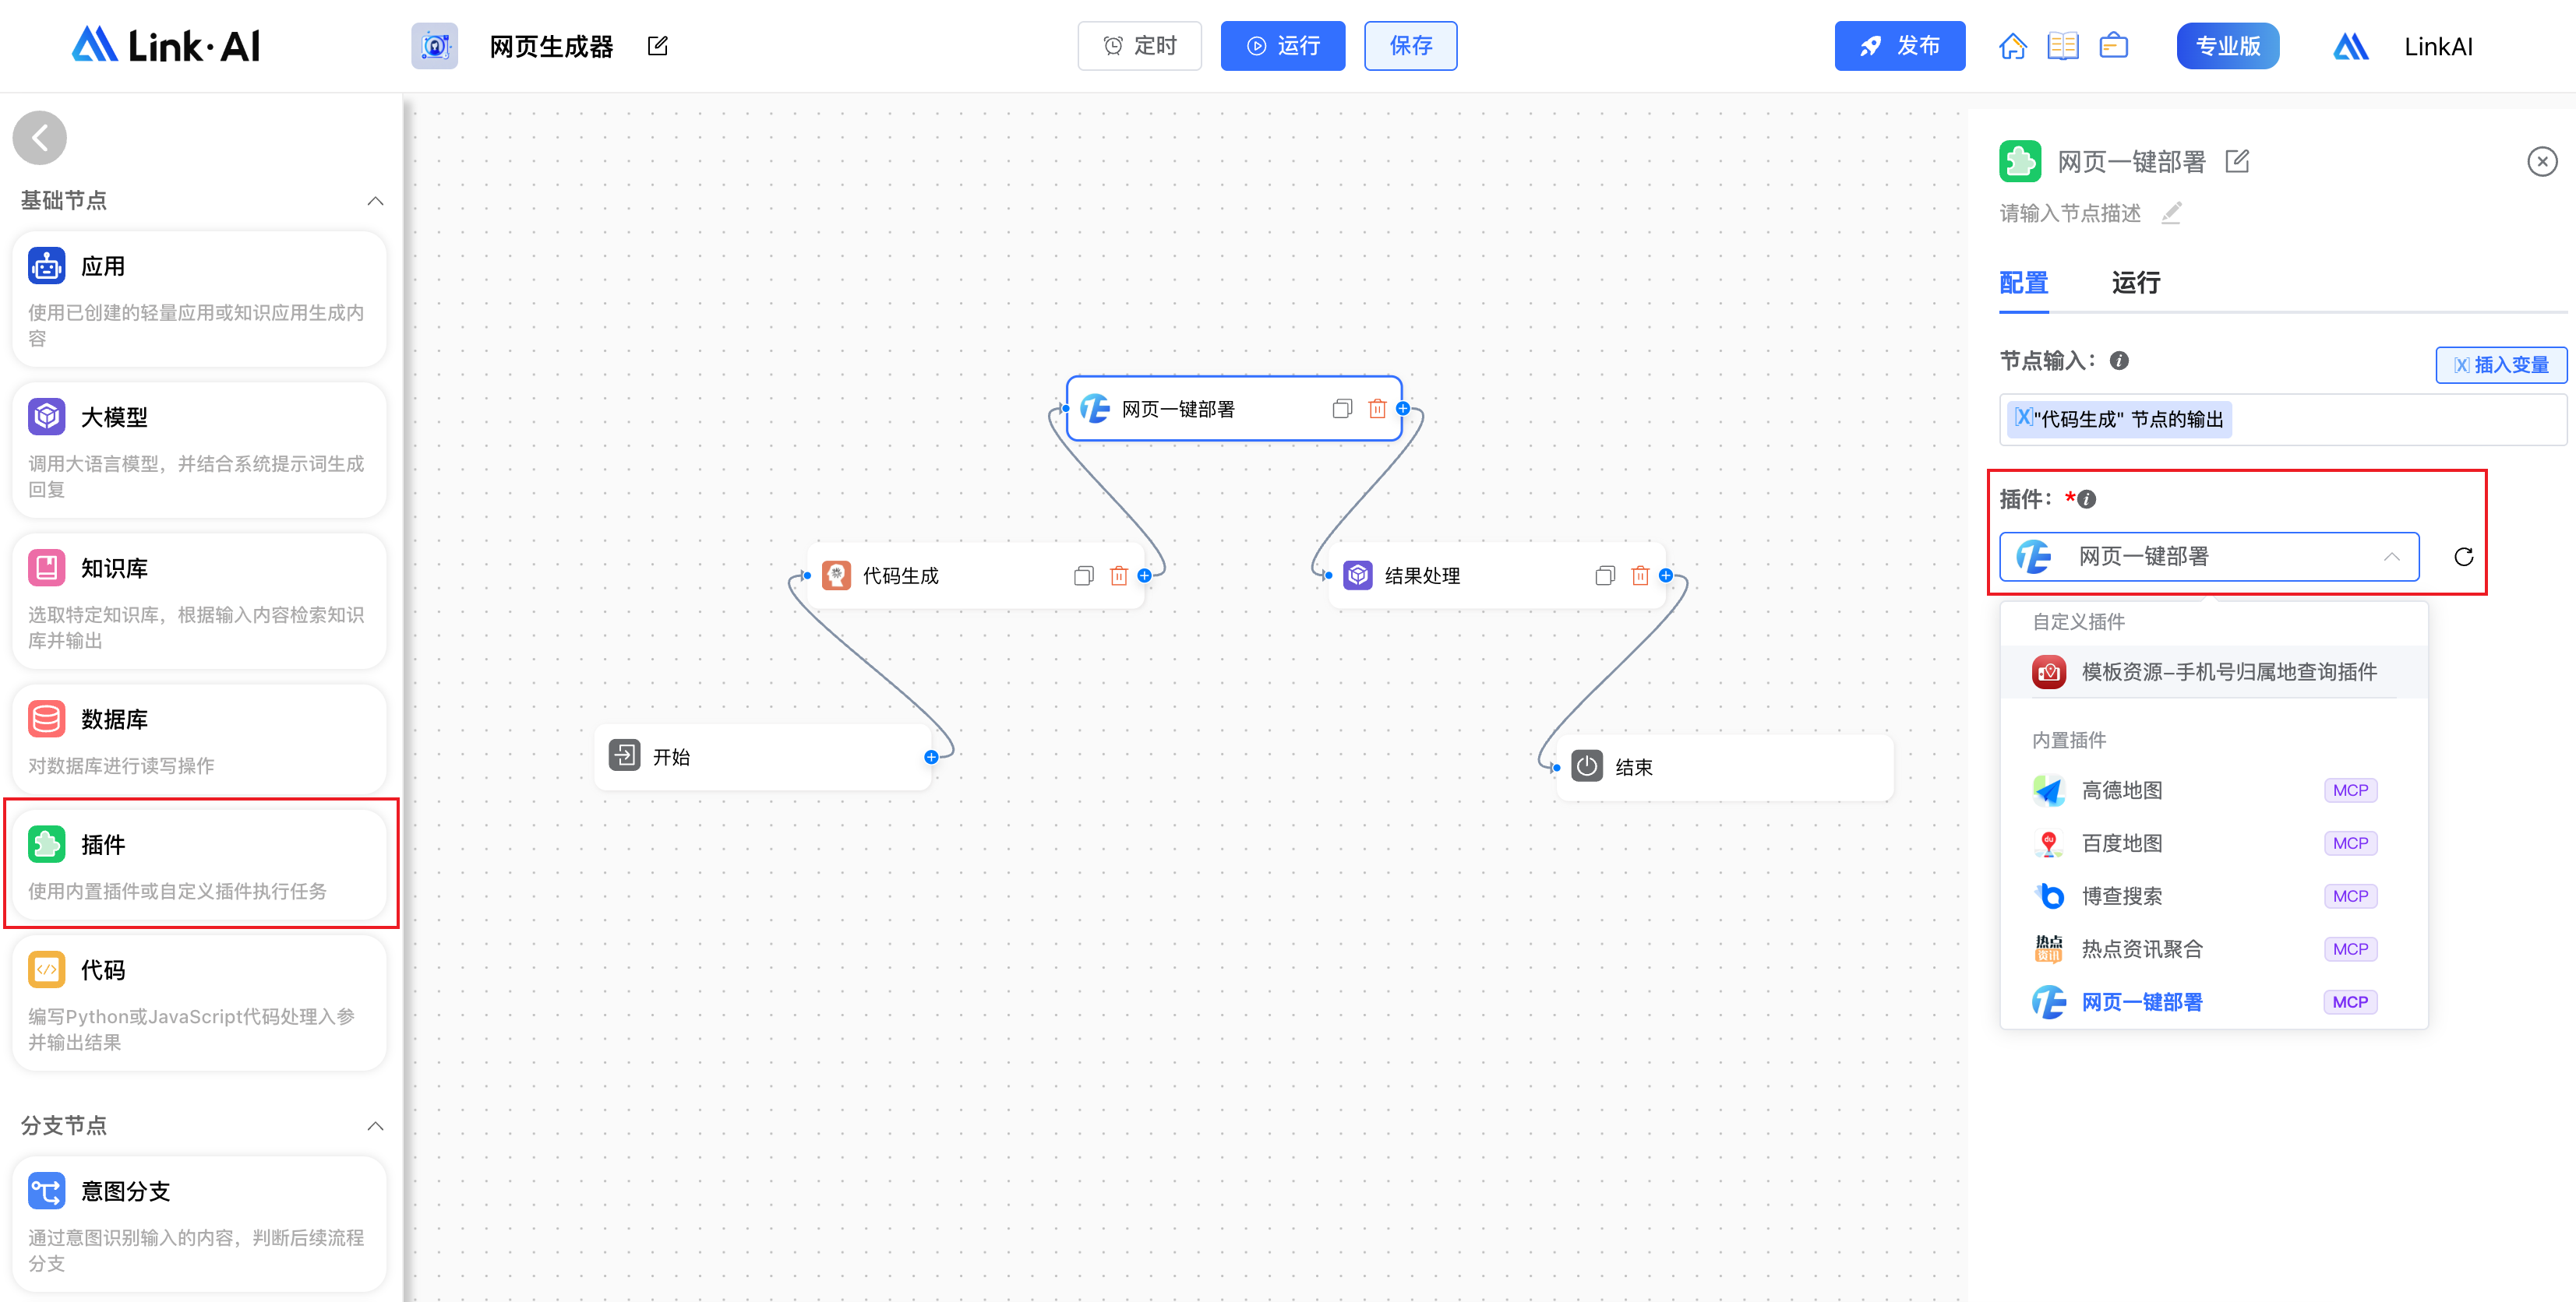Viewport: 2576px width, 1302px height.
Task: Click output connector plus on 开始 node
Action: (x=931, y=758)
